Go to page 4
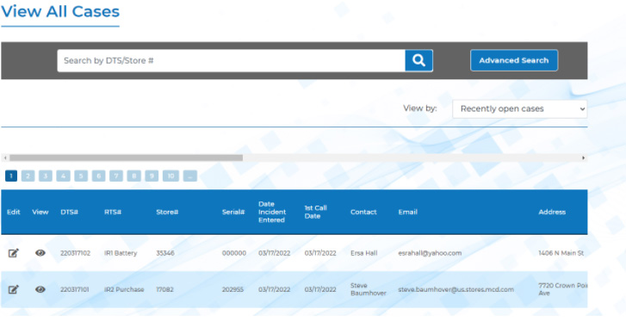This screenshot has height=327, width=626. [x=63, y=176]
